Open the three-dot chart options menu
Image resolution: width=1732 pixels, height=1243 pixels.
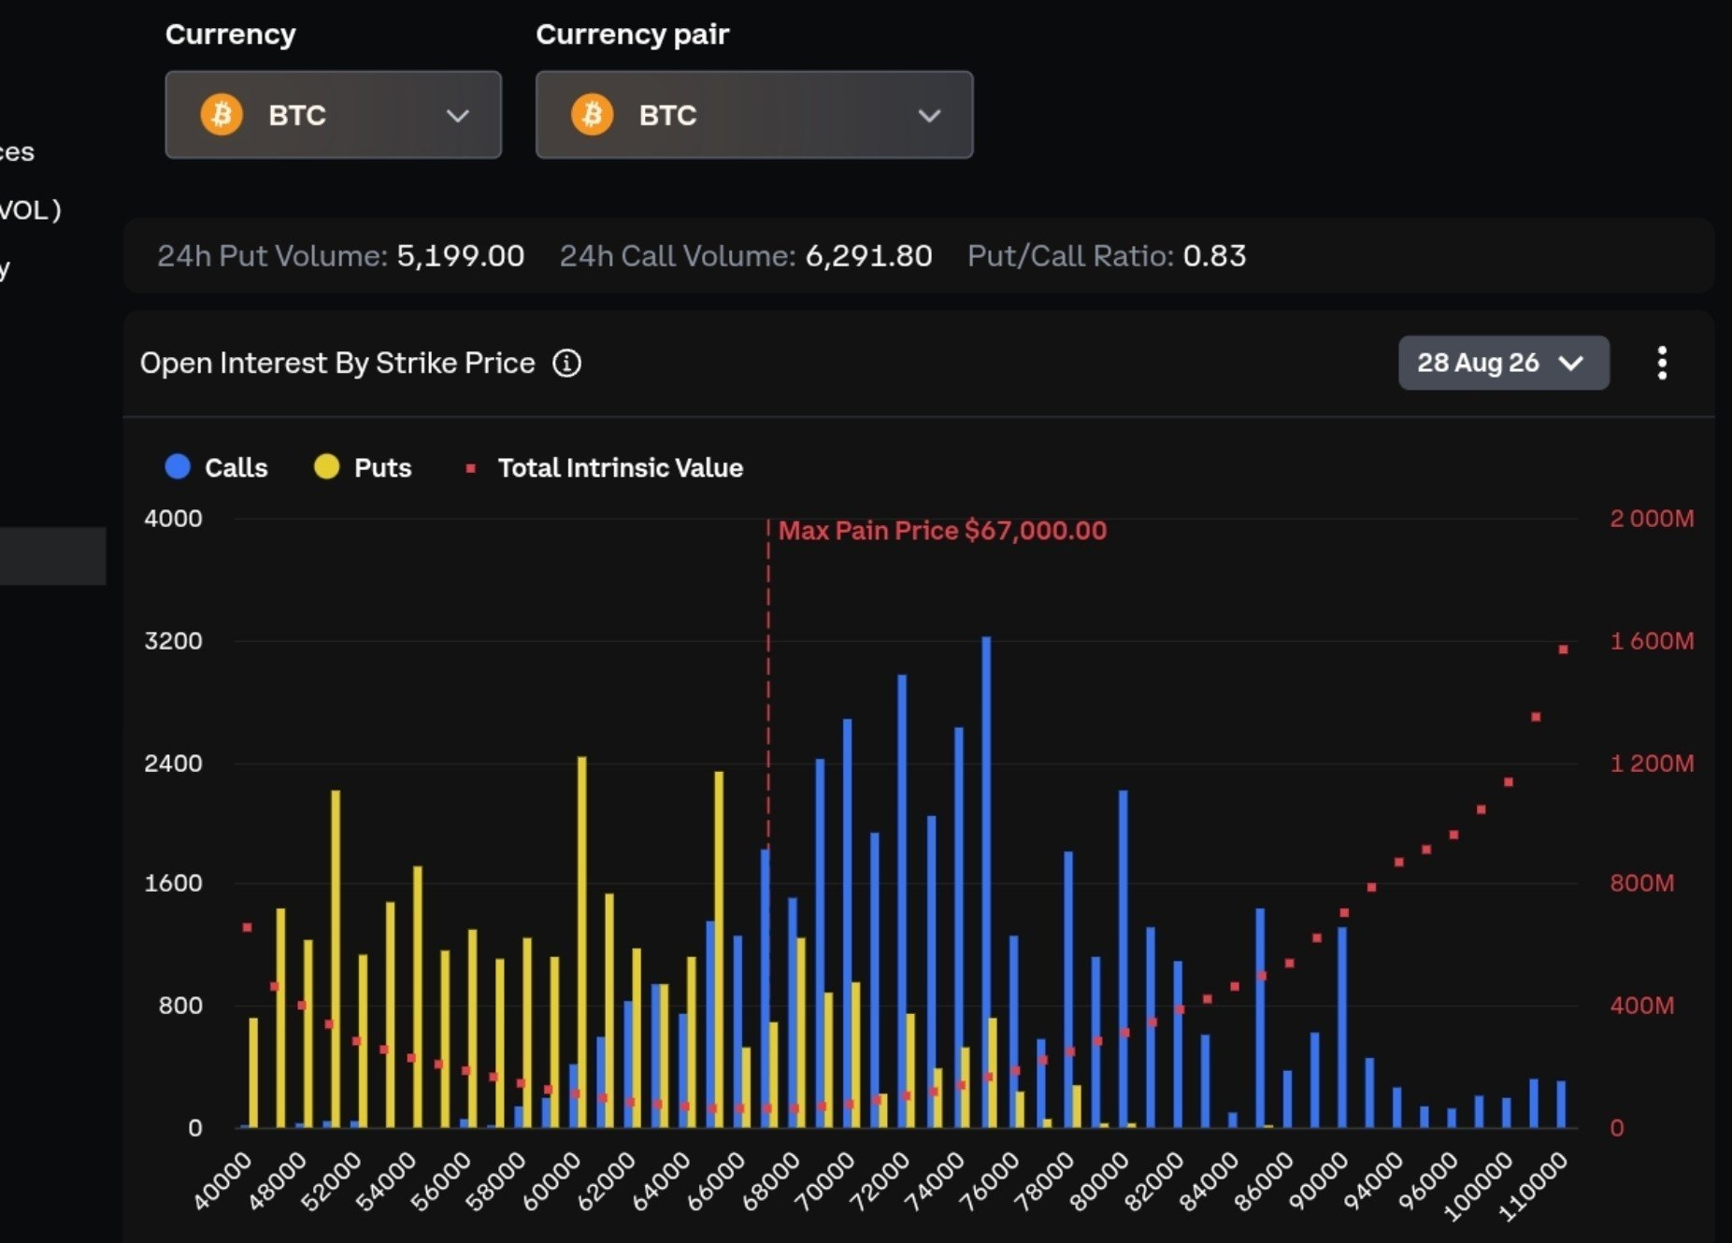pyautogui.click(x=1662, y=363)
